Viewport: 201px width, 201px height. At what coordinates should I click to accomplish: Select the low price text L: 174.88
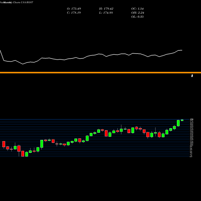pos(106,13)
